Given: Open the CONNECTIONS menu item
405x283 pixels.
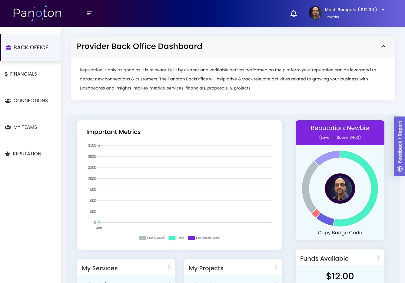Looking at the screenshot, I should click(31, 101).
